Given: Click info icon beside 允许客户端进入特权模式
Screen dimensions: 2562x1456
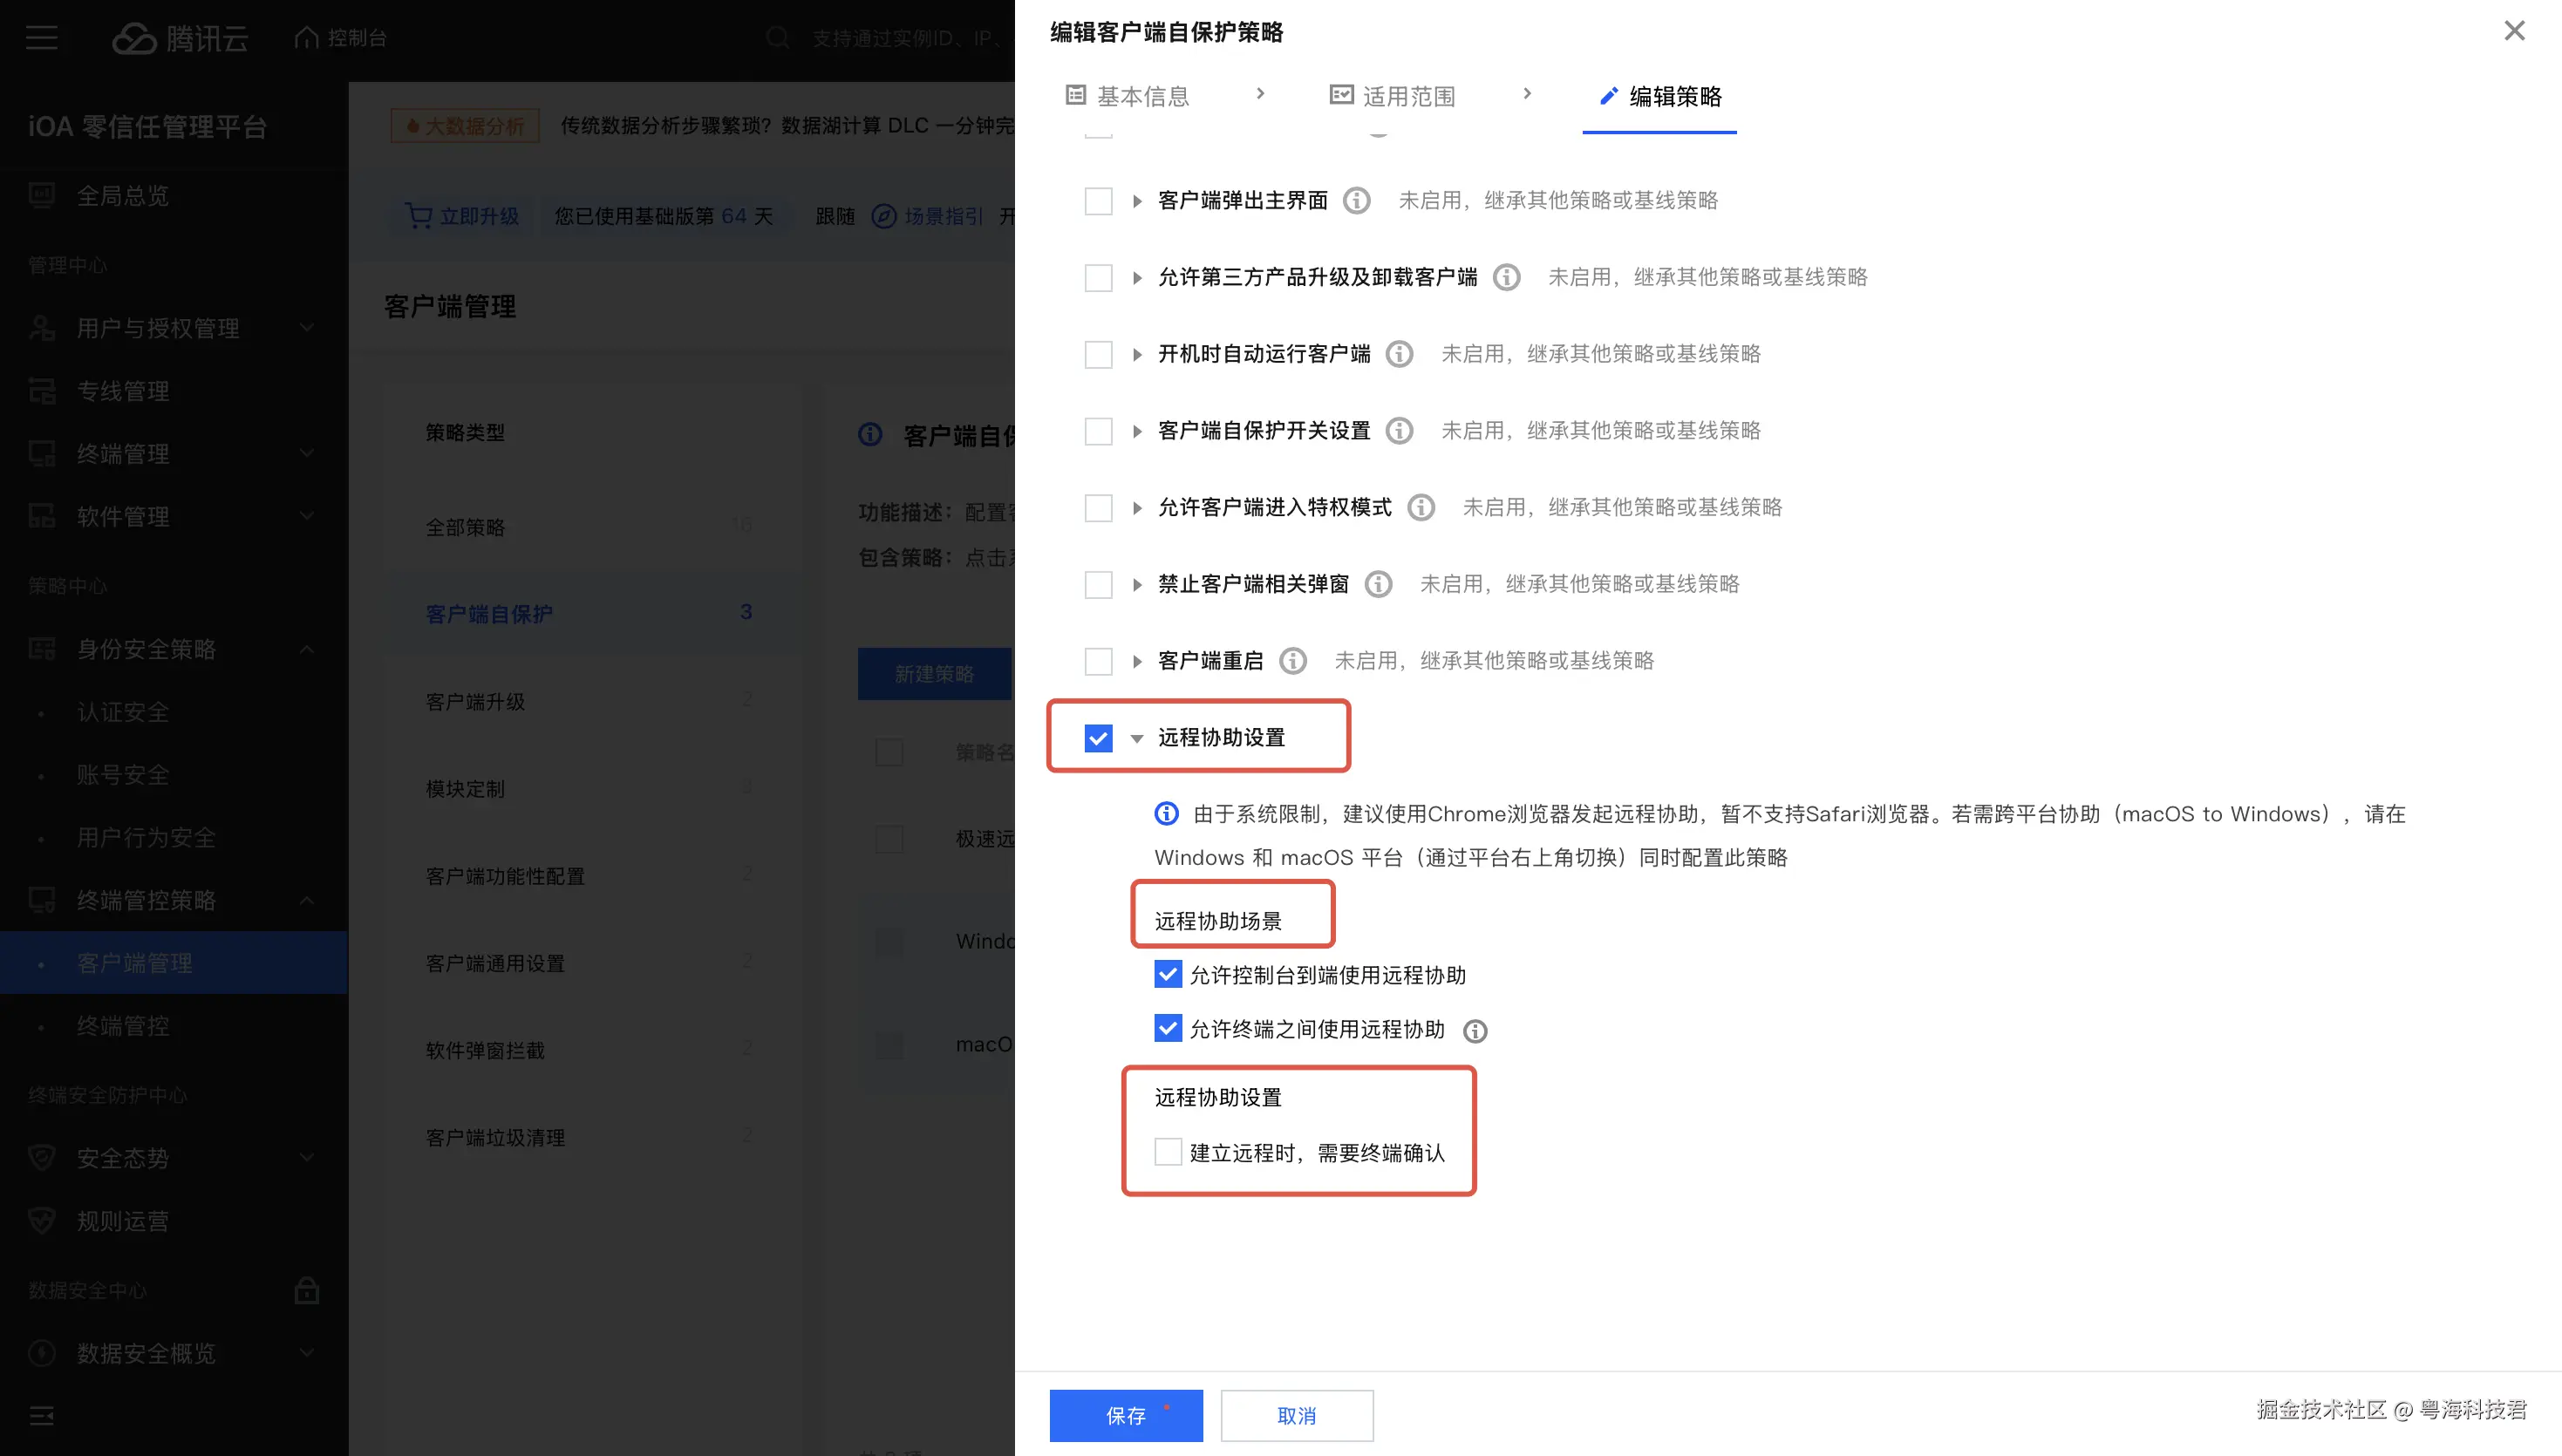Looking at the screenshot, I should [x=1421, y=508].
